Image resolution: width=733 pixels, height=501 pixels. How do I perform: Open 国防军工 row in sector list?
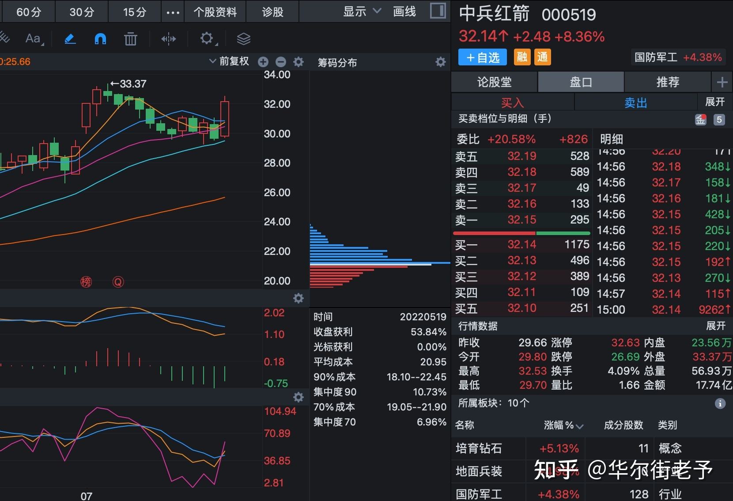[592, 493]
